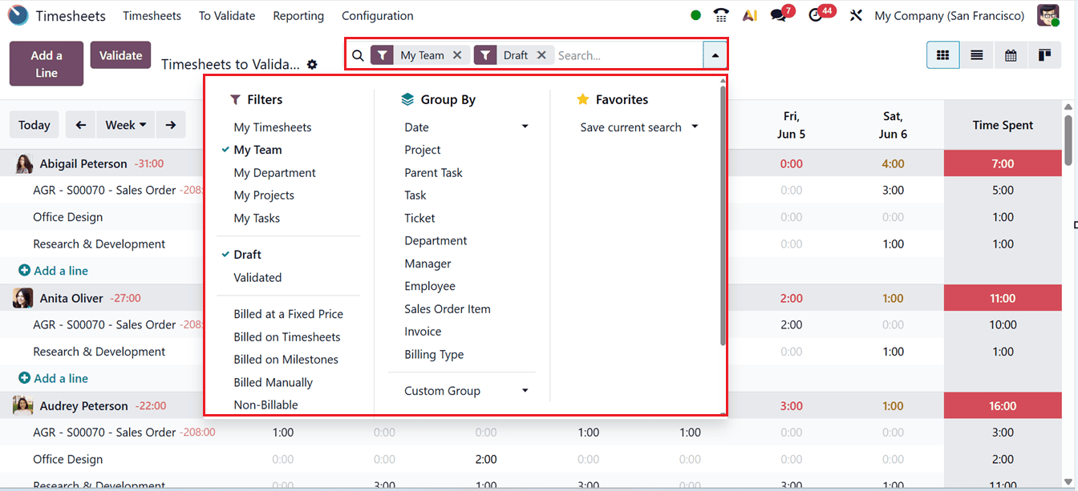Toggle the My Department filter
This screenshot has width=1078, height=491.
coord(275,173)
